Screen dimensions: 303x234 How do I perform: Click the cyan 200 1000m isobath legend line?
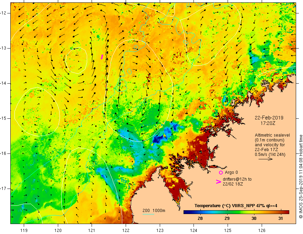[x=148, y=214]
